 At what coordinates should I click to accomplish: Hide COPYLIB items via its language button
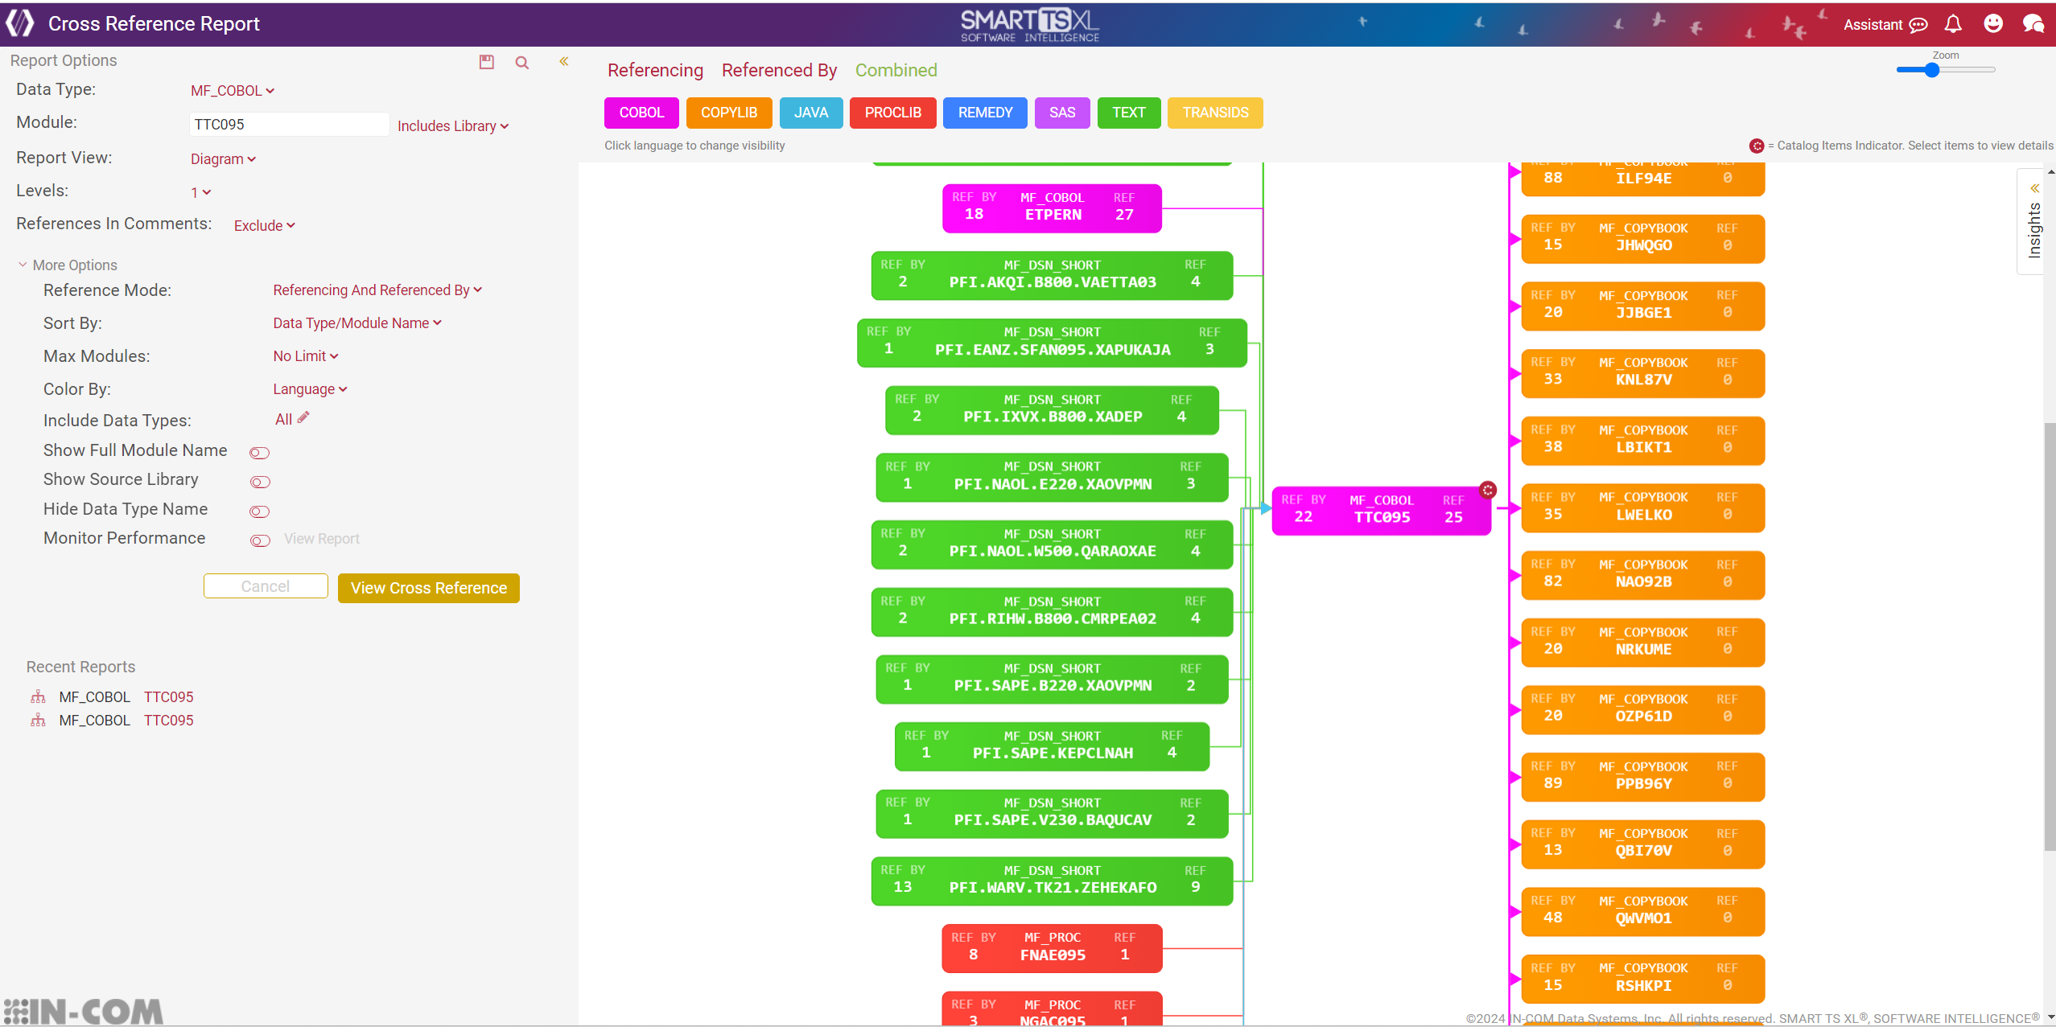[x=728, y=113]
